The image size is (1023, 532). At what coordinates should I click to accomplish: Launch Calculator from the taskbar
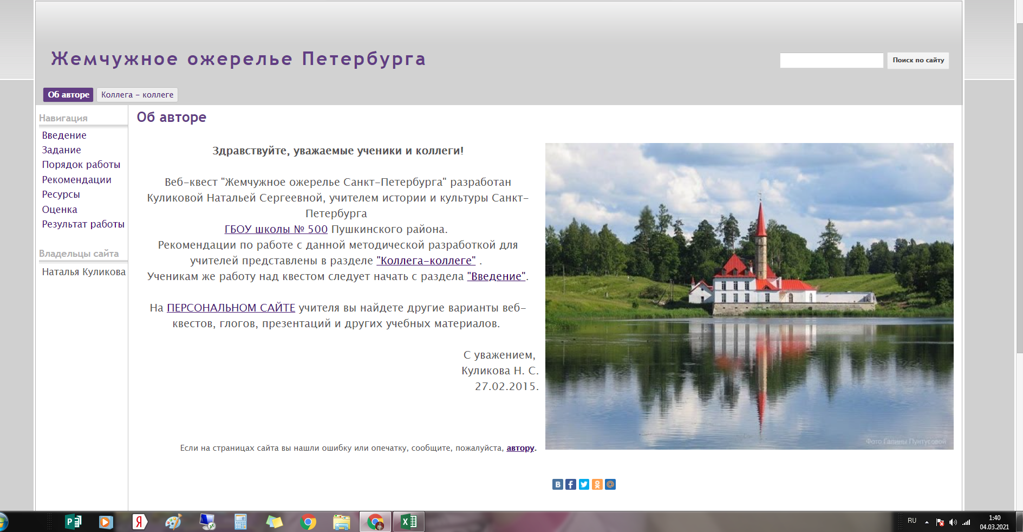click(x=240, y=522)
